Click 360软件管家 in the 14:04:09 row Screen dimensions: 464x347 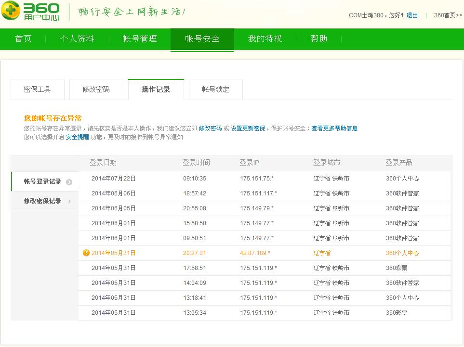point(402,283)
